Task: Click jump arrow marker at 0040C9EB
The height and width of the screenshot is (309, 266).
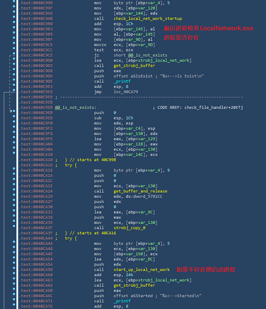Action: pyautogui.click(x=11, y=111)
